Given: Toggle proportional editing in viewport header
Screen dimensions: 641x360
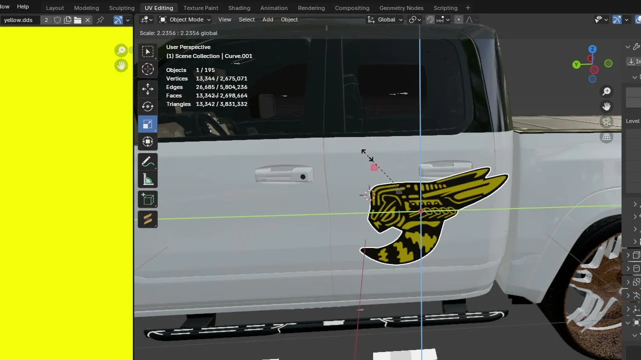Looking at the screenshot, I should pos(458,19).
